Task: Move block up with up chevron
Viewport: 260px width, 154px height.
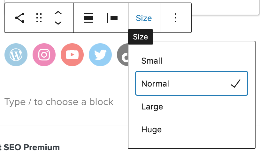Action: tap(58, 13)
